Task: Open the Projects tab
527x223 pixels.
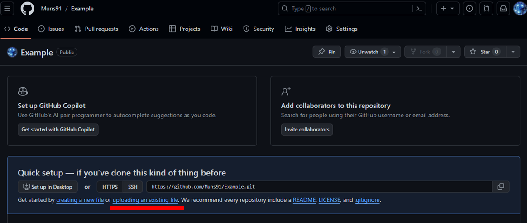Action: pyautogui.click(x=185, y=29)
